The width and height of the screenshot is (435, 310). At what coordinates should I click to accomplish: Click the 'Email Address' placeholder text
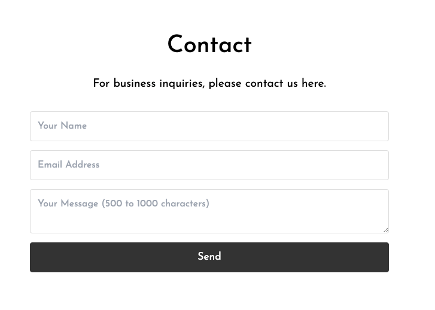(69, 165)
